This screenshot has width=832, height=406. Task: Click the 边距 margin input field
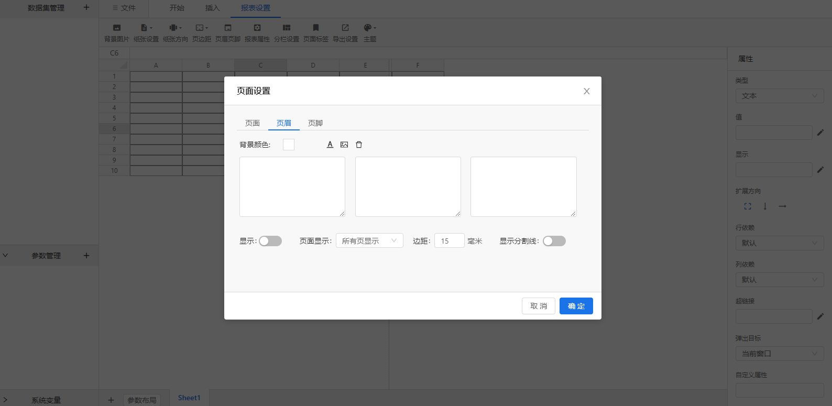point(450,241)
